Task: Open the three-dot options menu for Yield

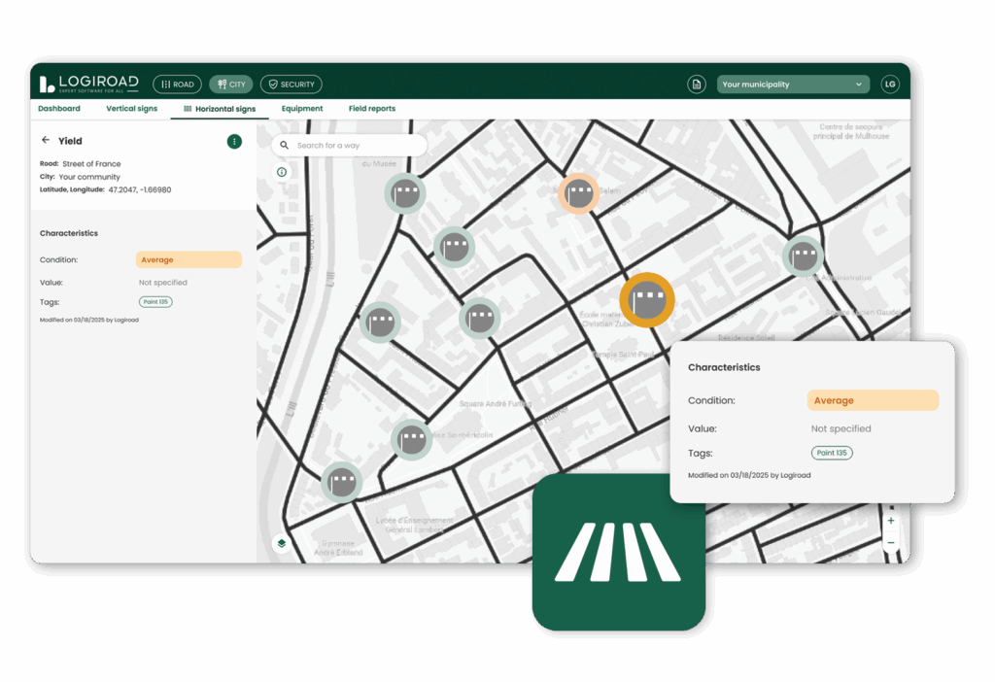Action: pos(234,142)
